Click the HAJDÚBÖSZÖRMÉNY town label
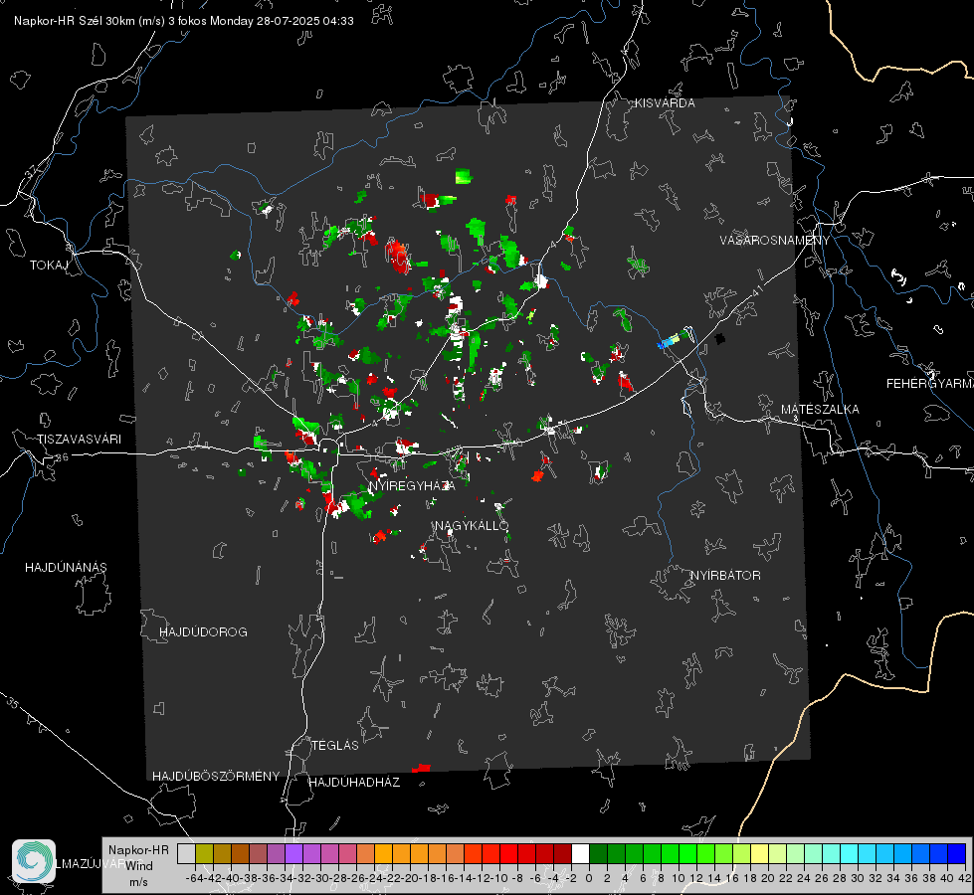 coord(216,777)
